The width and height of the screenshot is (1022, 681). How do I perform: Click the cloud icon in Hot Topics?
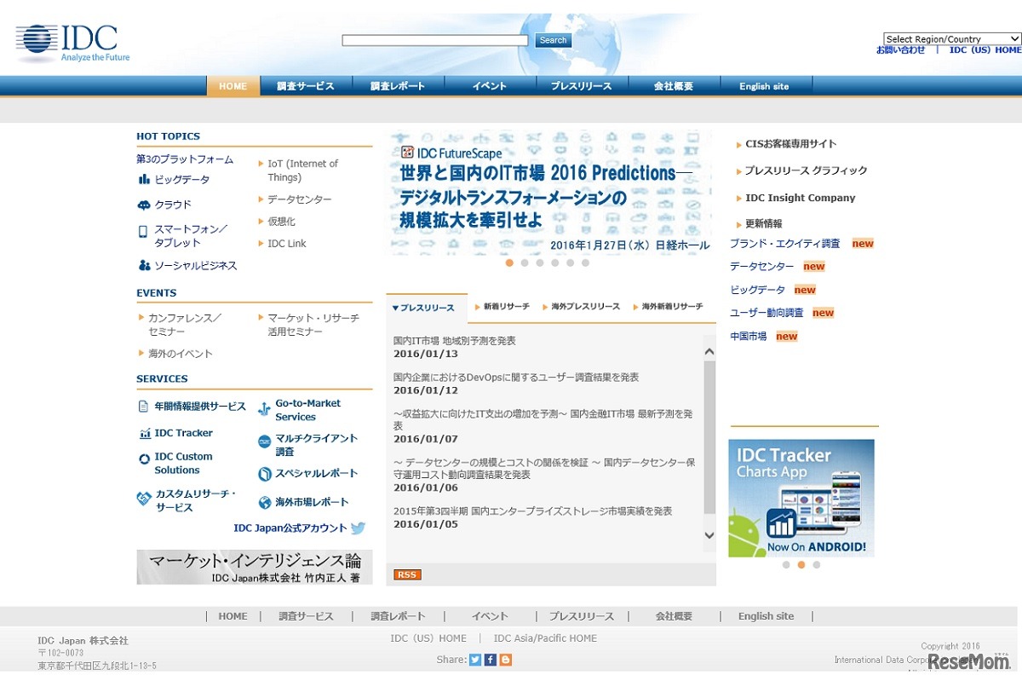tap(144, 205)
